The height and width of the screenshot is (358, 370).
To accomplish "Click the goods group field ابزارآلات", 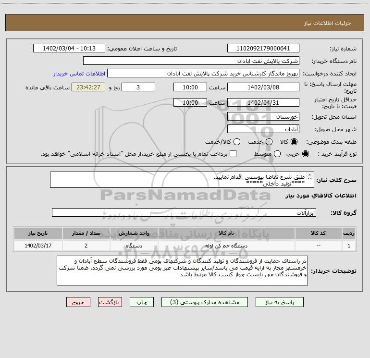I will 184,212.
